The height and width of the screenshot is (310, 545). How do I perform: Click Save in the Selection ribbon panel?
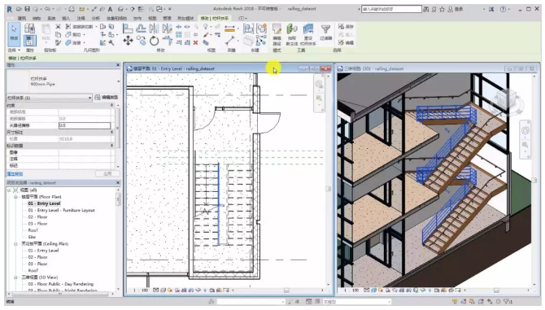346,26
